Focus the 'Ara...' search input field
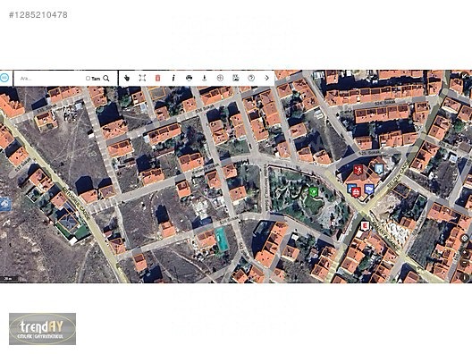472x354 pixels. 51,79
